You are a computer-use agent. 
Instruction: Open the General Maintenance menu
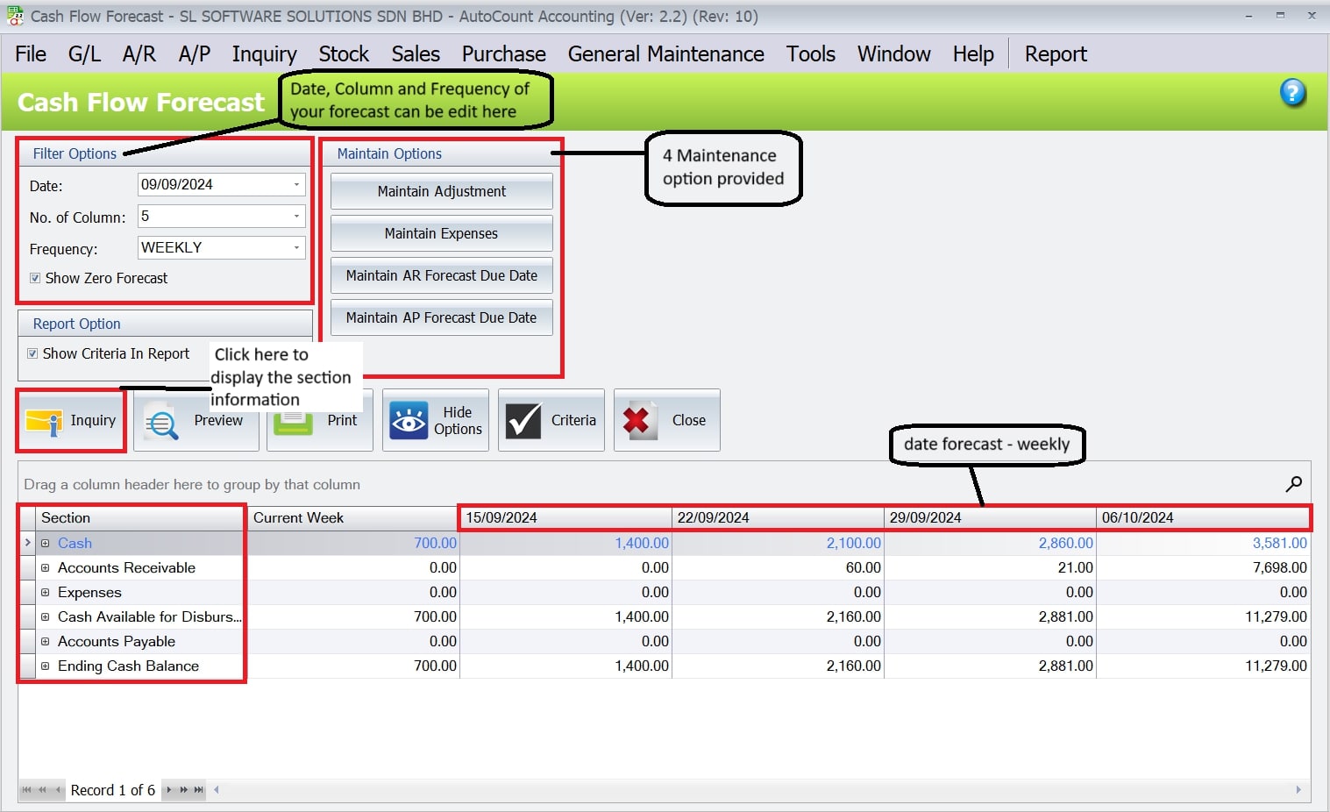pos(665,53)
